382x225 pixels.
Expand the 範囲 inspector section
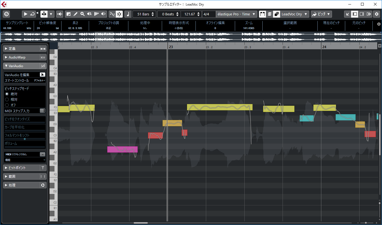(21, 177)
